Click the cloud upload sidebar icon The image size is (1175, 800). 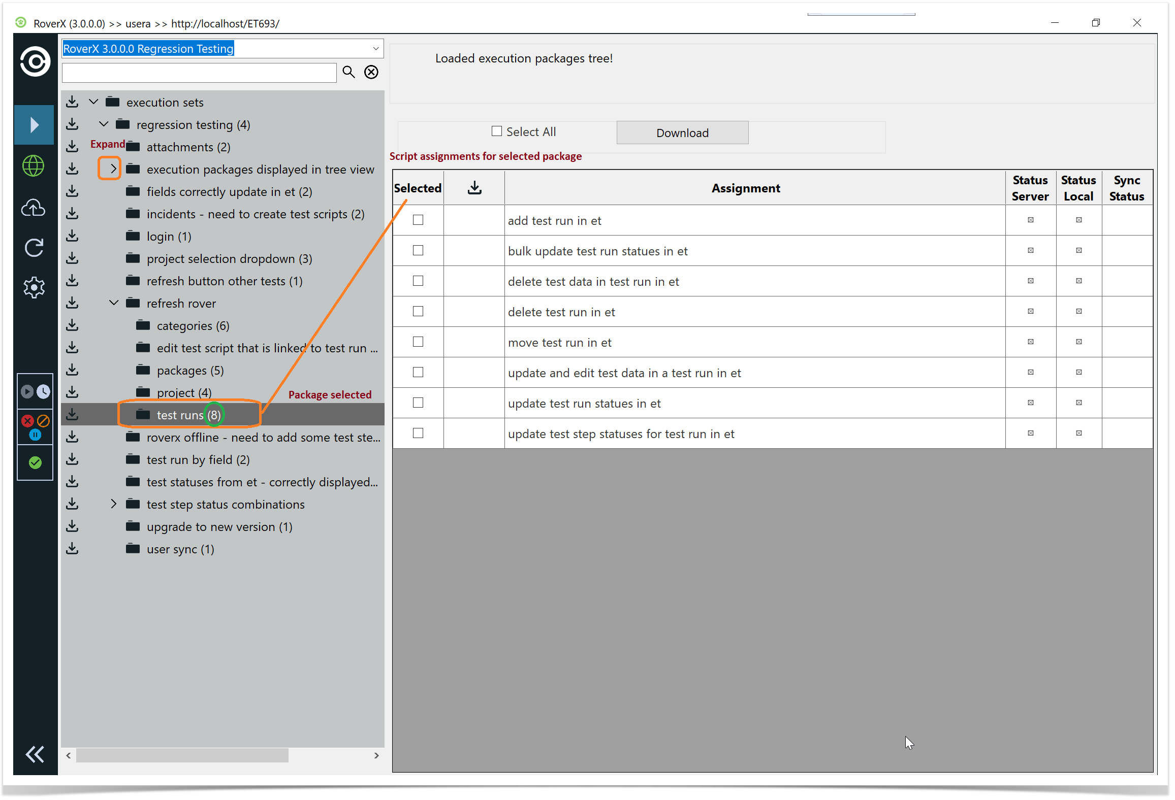point(34,208)
